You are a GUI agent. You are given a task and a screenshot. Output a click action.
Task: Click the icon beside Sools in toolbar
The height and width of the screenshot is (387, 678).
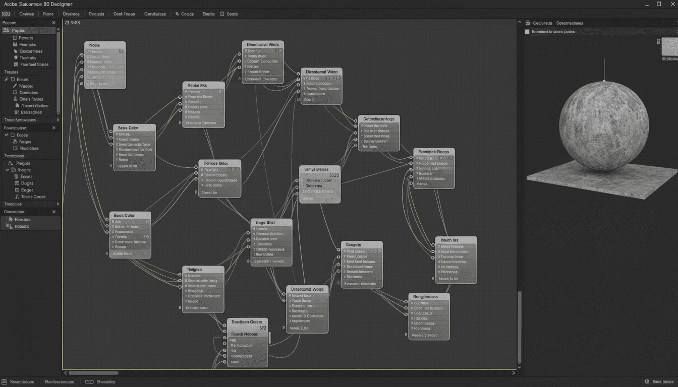tap(222, 14)
